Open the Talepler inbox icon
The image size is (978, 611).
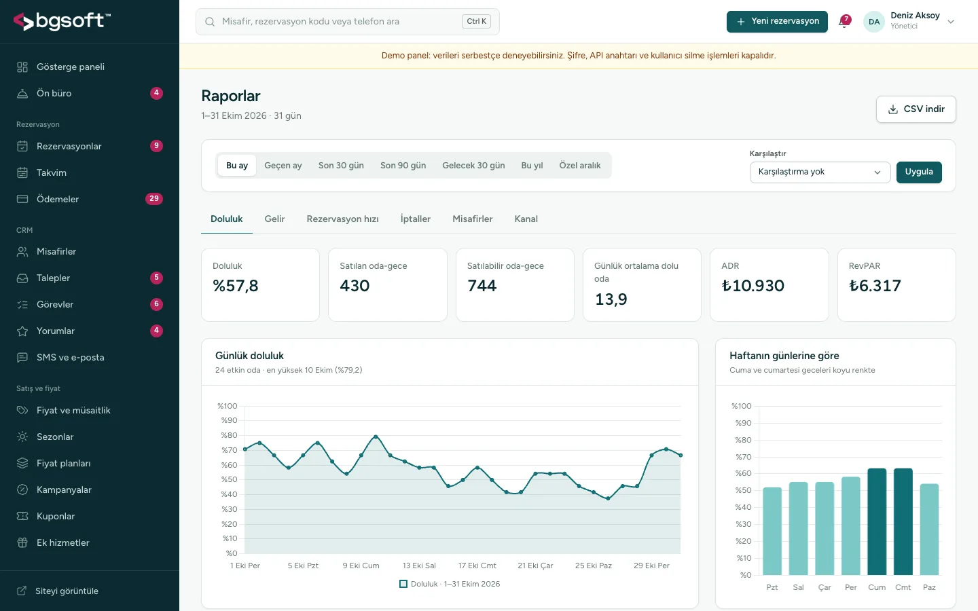22,278
